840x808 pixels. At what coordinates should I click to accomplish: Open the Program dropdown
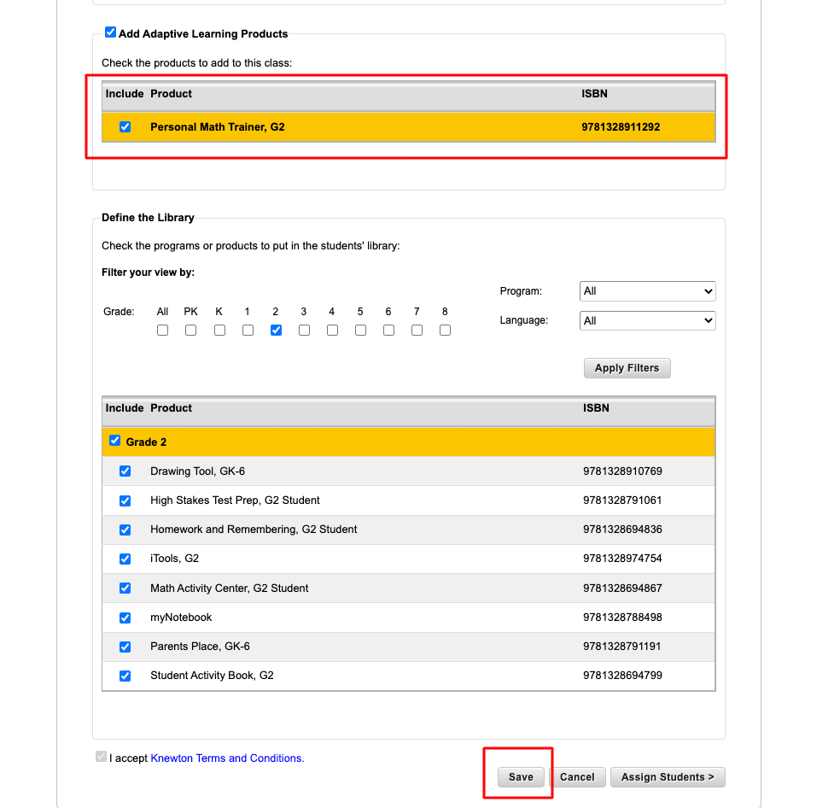pos(647,291)
